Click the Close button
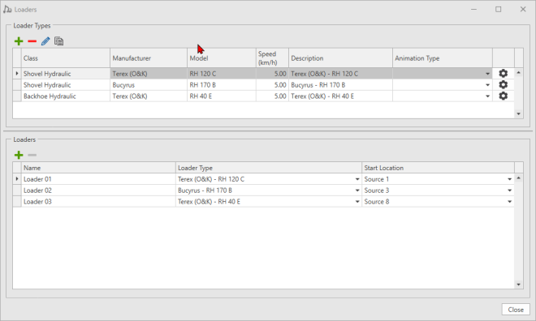The width and height of the screenshot is (536, 321). pyautogui.click(x=516, y=310)
